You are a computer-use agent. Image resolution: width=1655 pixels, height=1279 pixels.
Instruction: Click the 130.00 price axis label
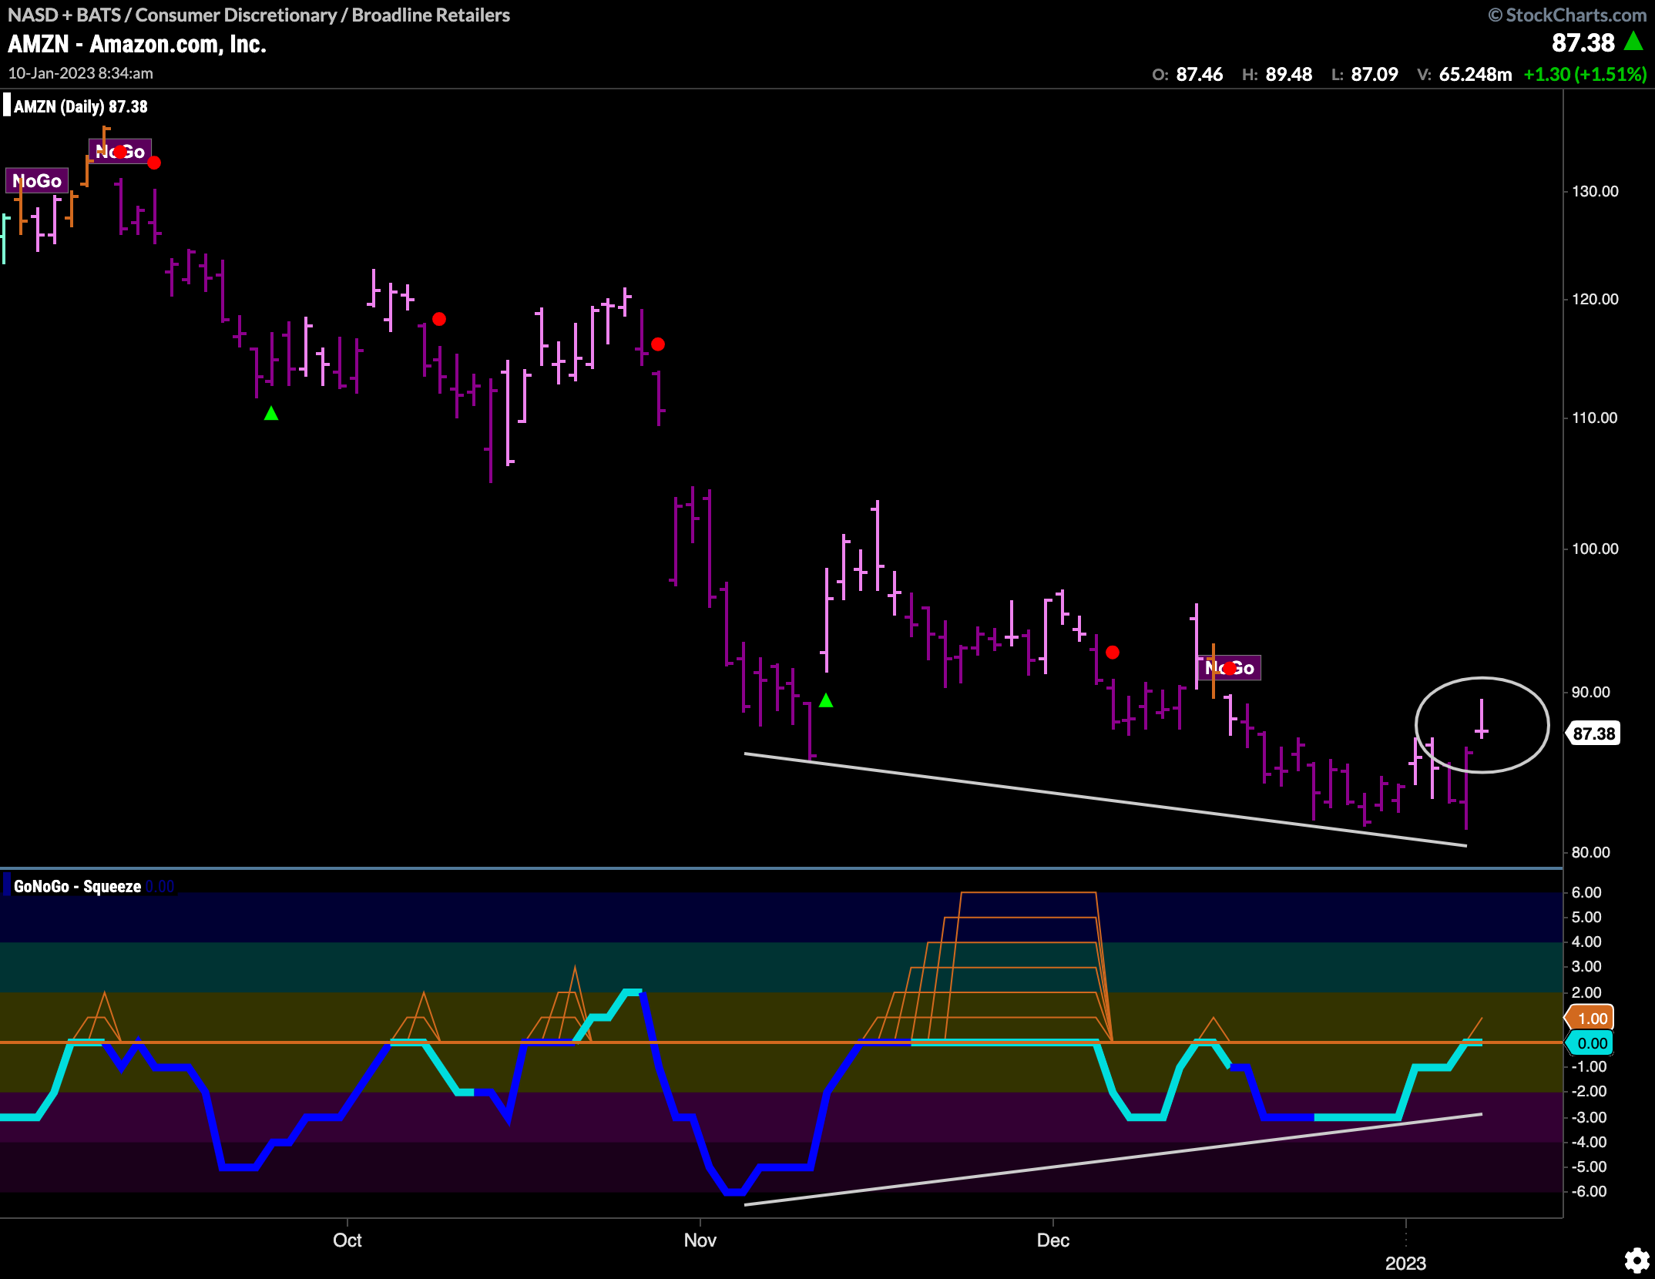click(x=1595, y=191)
